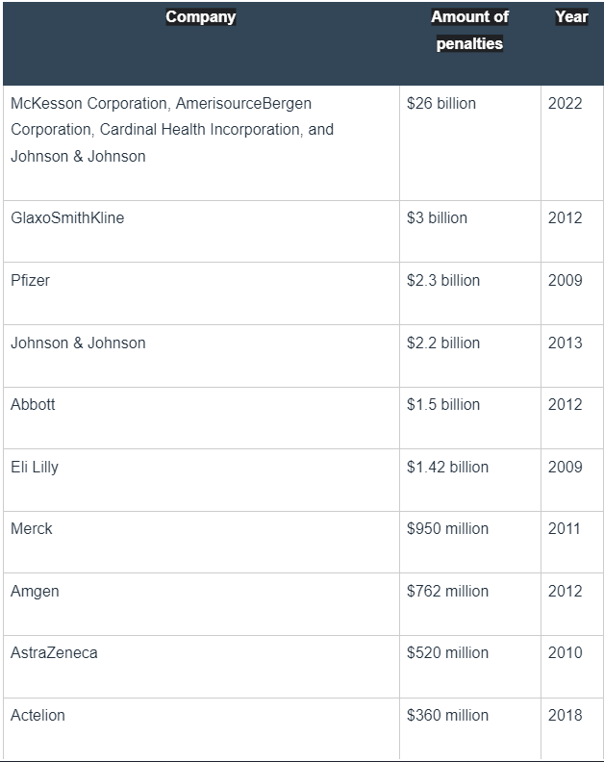Click the AstraZeneca company cell
The image size is (604, 762).
pos(54,652)
